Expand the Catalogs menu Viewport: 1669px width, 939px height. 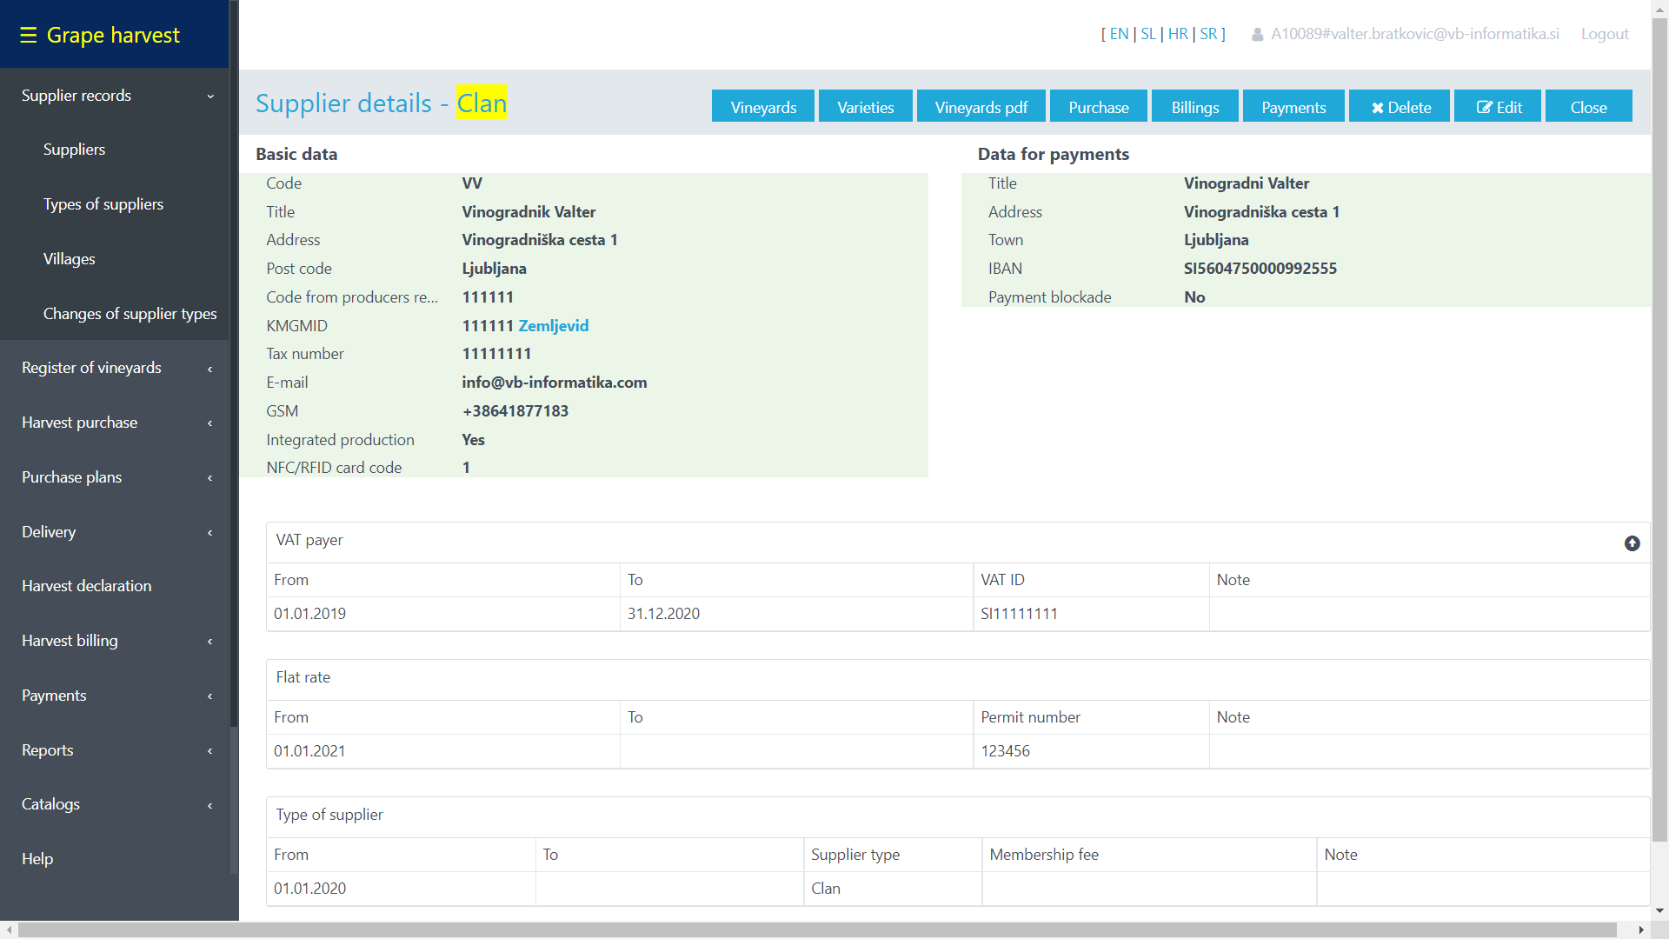tap(115, 804)
